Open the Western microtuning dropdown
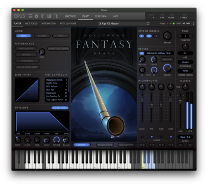 pyautogui.click(x=185, y=62)
